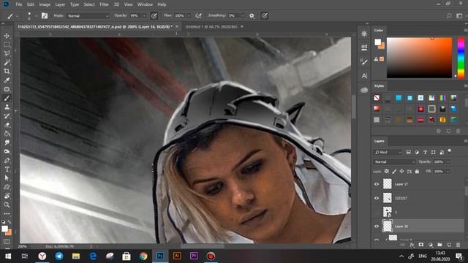Image resolution: width=468 pixels, height=263 pixels.
Task: Create a new group folder icon
Action: point(439,245)
